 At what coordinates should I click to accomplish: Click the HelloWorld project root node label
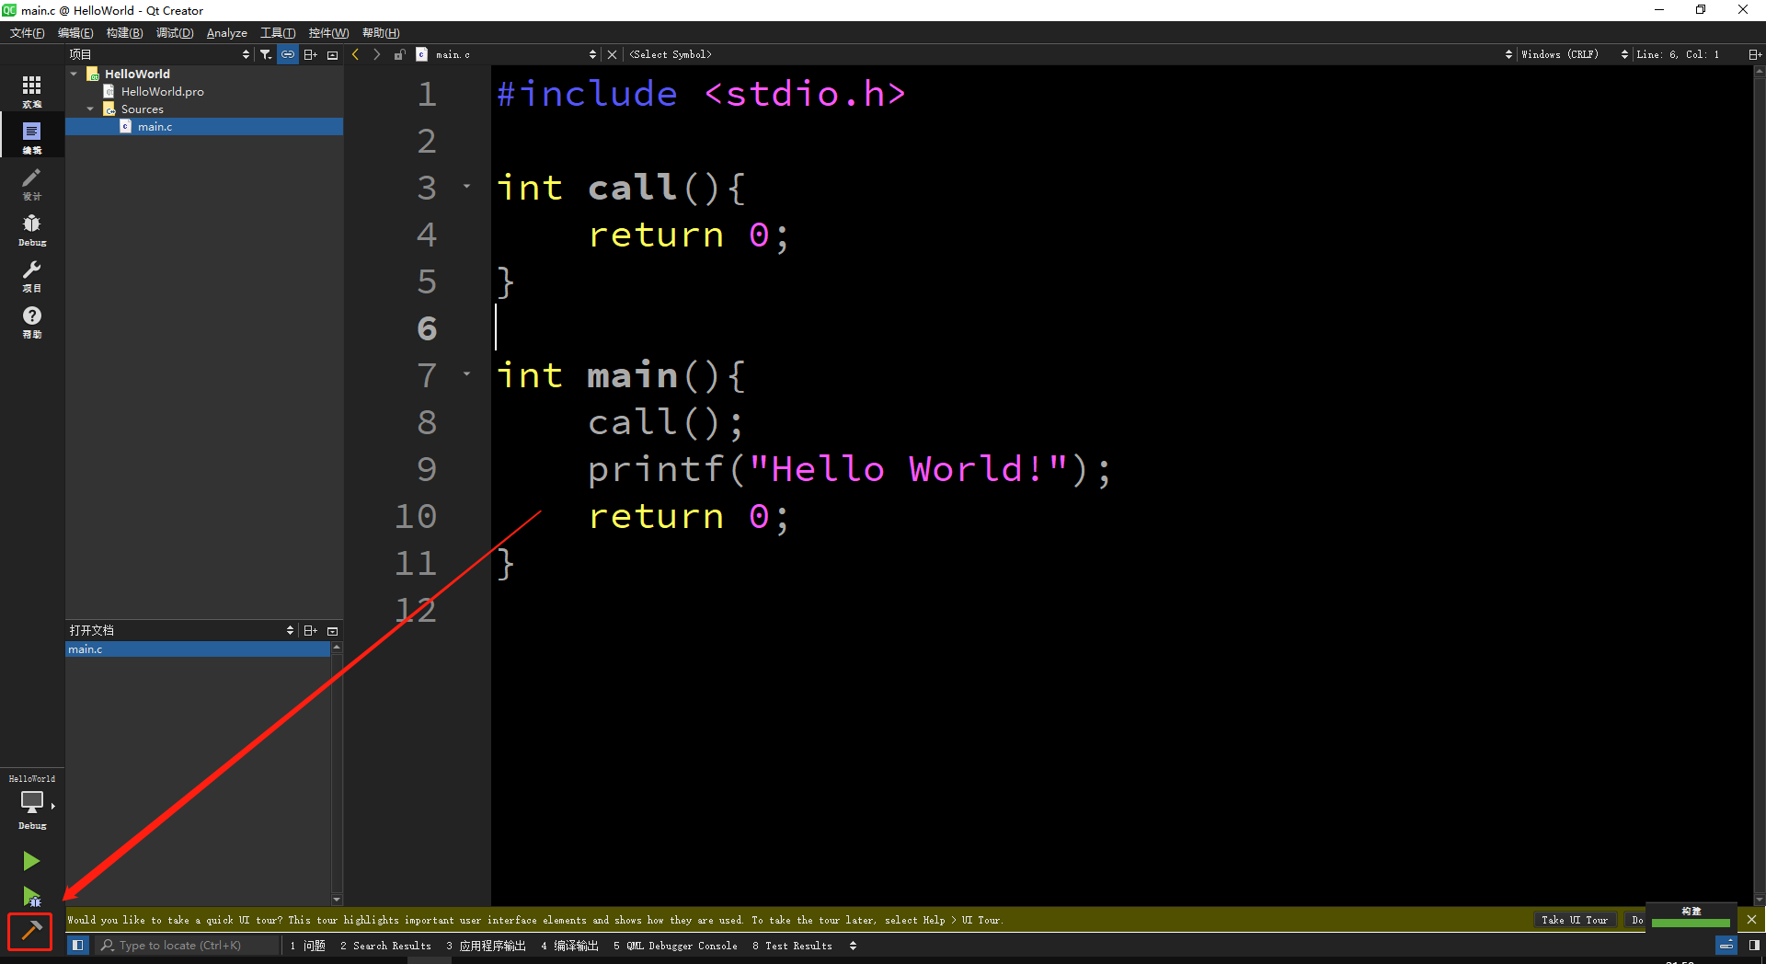click(137, 74)
